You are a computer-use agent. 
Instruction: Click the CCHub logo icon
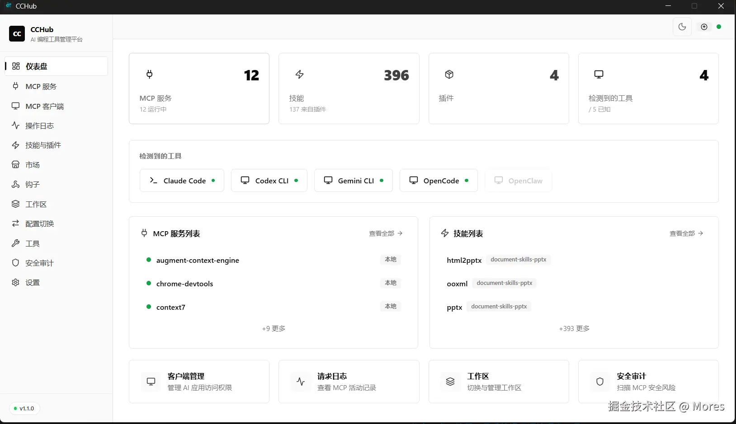17,33
